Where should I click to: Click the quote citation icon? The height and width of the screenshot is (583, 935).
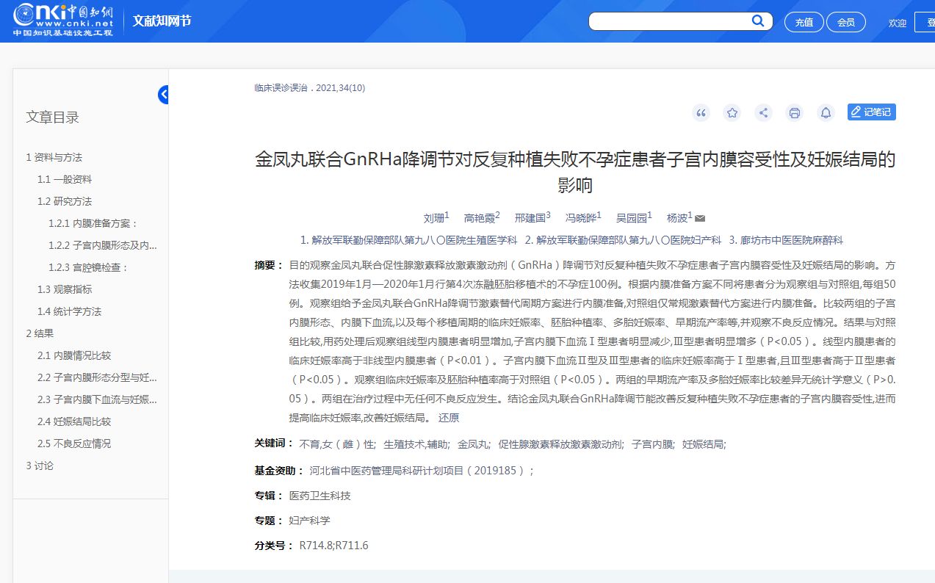click(701, 112)
